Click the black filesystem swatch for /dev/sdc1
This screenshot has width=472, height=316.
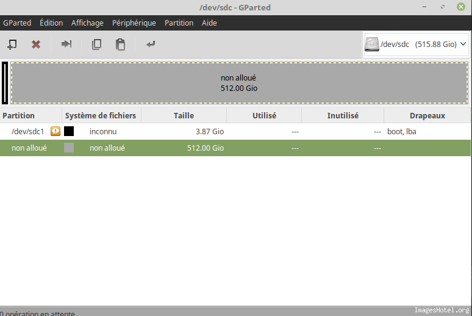pos(69,131)
